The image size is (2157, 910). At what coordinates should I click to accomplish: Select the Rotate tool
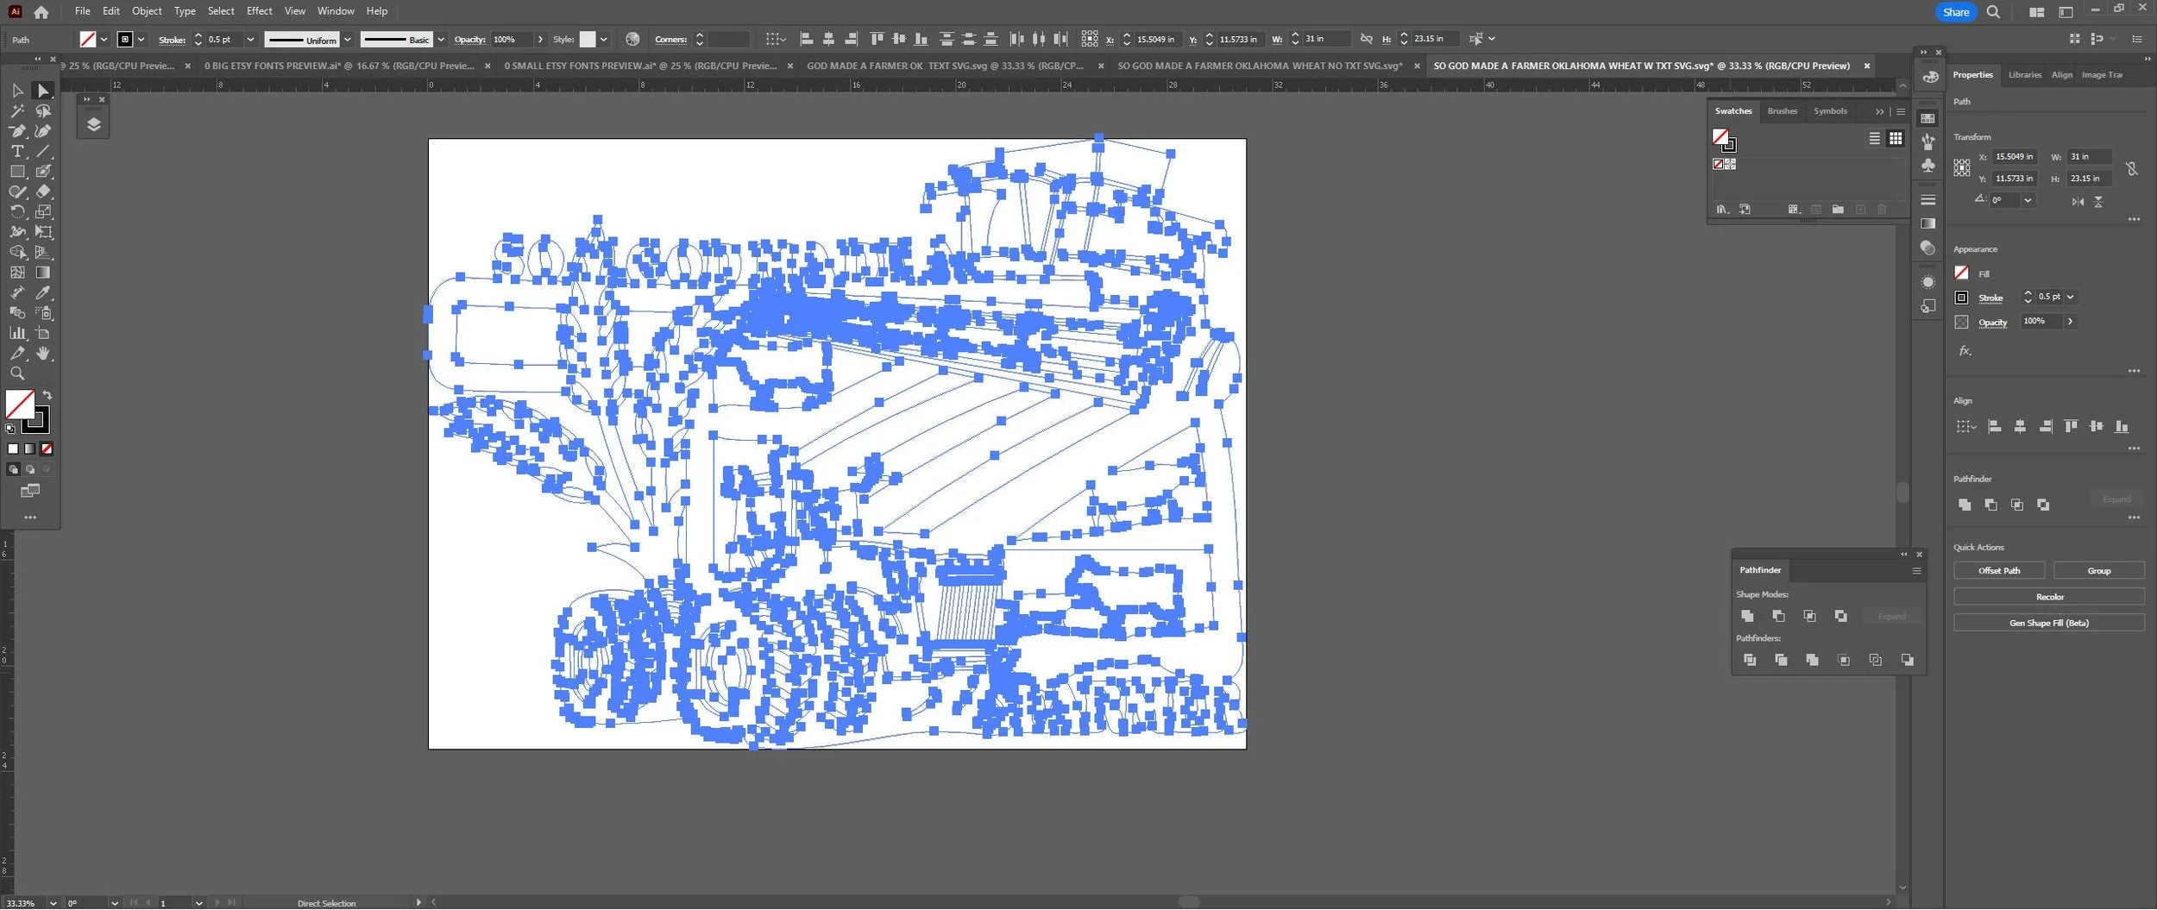pos(17,211)
